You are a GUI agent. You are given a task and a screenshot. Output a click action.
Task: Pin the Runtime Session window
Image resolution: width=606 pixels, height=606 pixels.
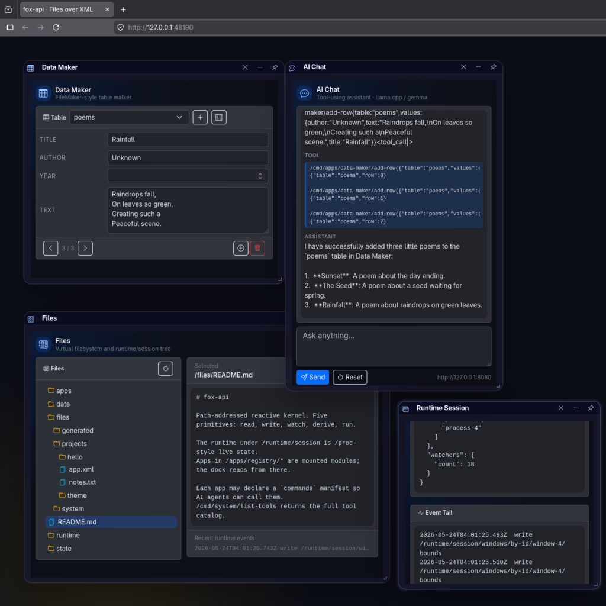[591, 408]
